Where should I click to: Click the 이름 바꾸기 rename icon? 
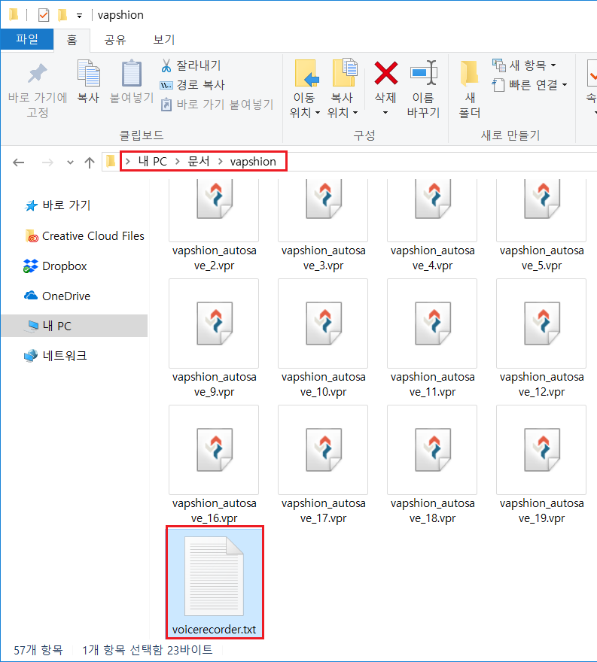(423, 73)
